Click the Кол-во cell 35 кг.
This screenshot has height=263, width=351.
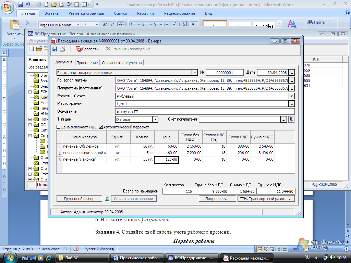point(142,160)
